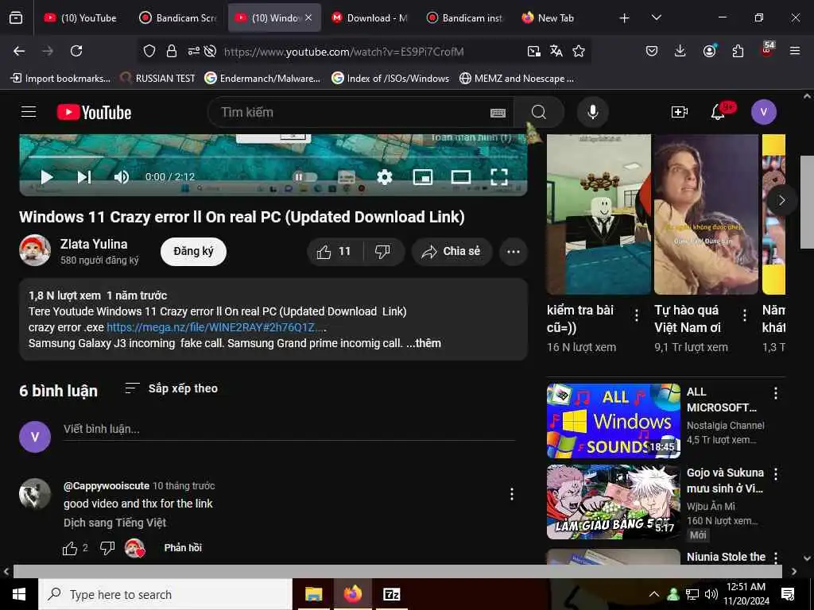Open more actions menu beside Chia sẻ
The width and height of the screenshot is (814, 610).
514,252
